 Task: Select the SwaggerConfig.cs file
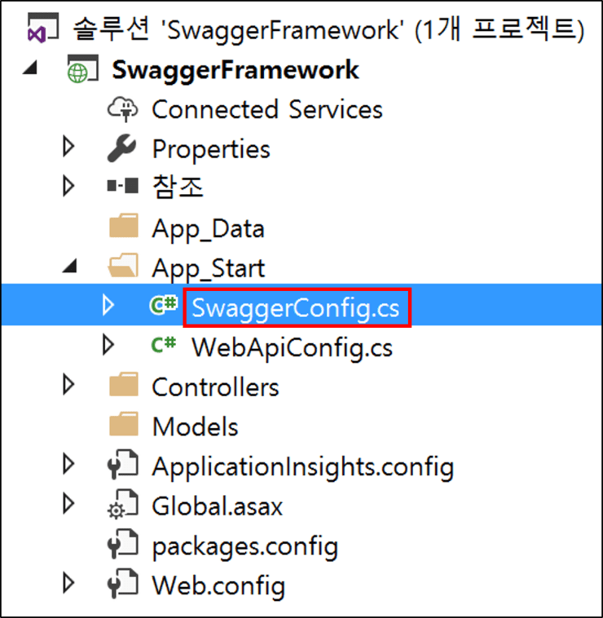(297, 307)
